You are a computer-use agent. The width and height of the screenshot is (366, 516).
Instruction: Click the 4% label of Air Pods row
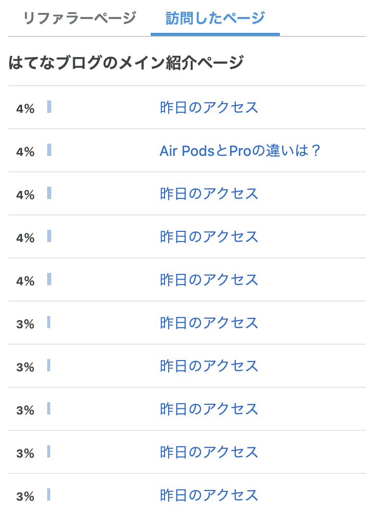tap(25, 152)
